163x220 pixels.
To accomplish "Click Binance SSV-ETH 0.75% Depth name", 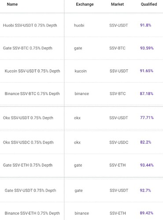I will click(x=32, y=213).
